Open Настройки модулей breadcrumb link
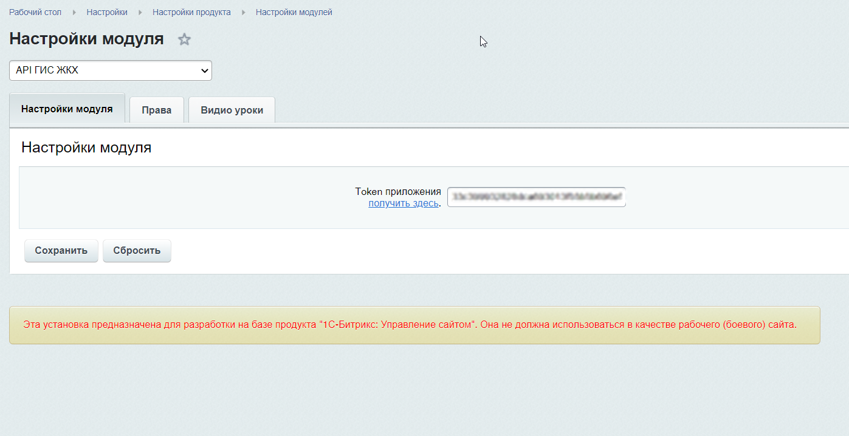 [294, 12]
